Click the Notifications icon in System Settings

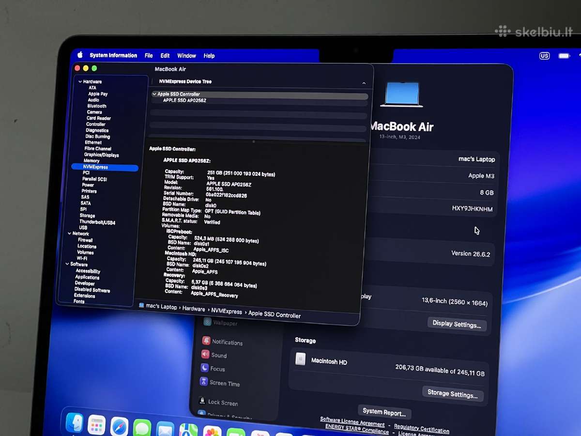click(206, 341)
